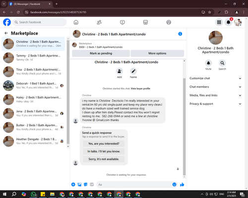Open WhatsApp from the taskbar
This screenshot has width=248, height=198.
pos(34,194)
